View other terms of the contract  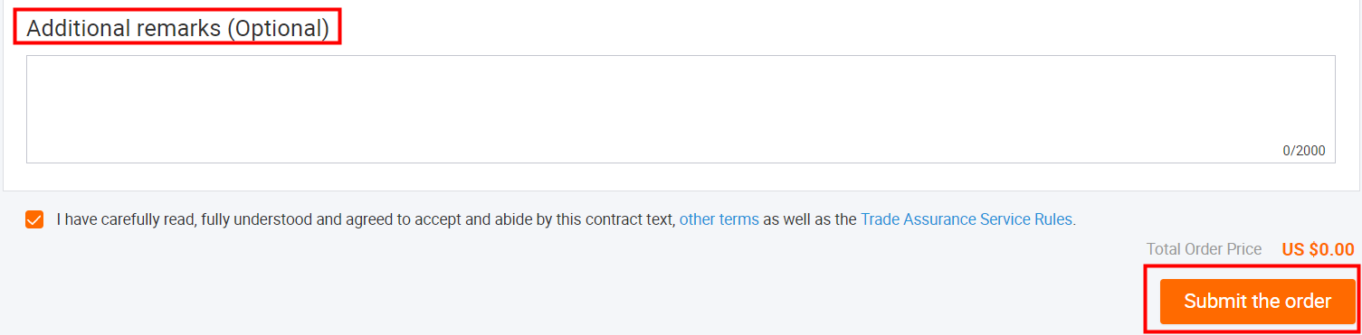pos(719,219)
